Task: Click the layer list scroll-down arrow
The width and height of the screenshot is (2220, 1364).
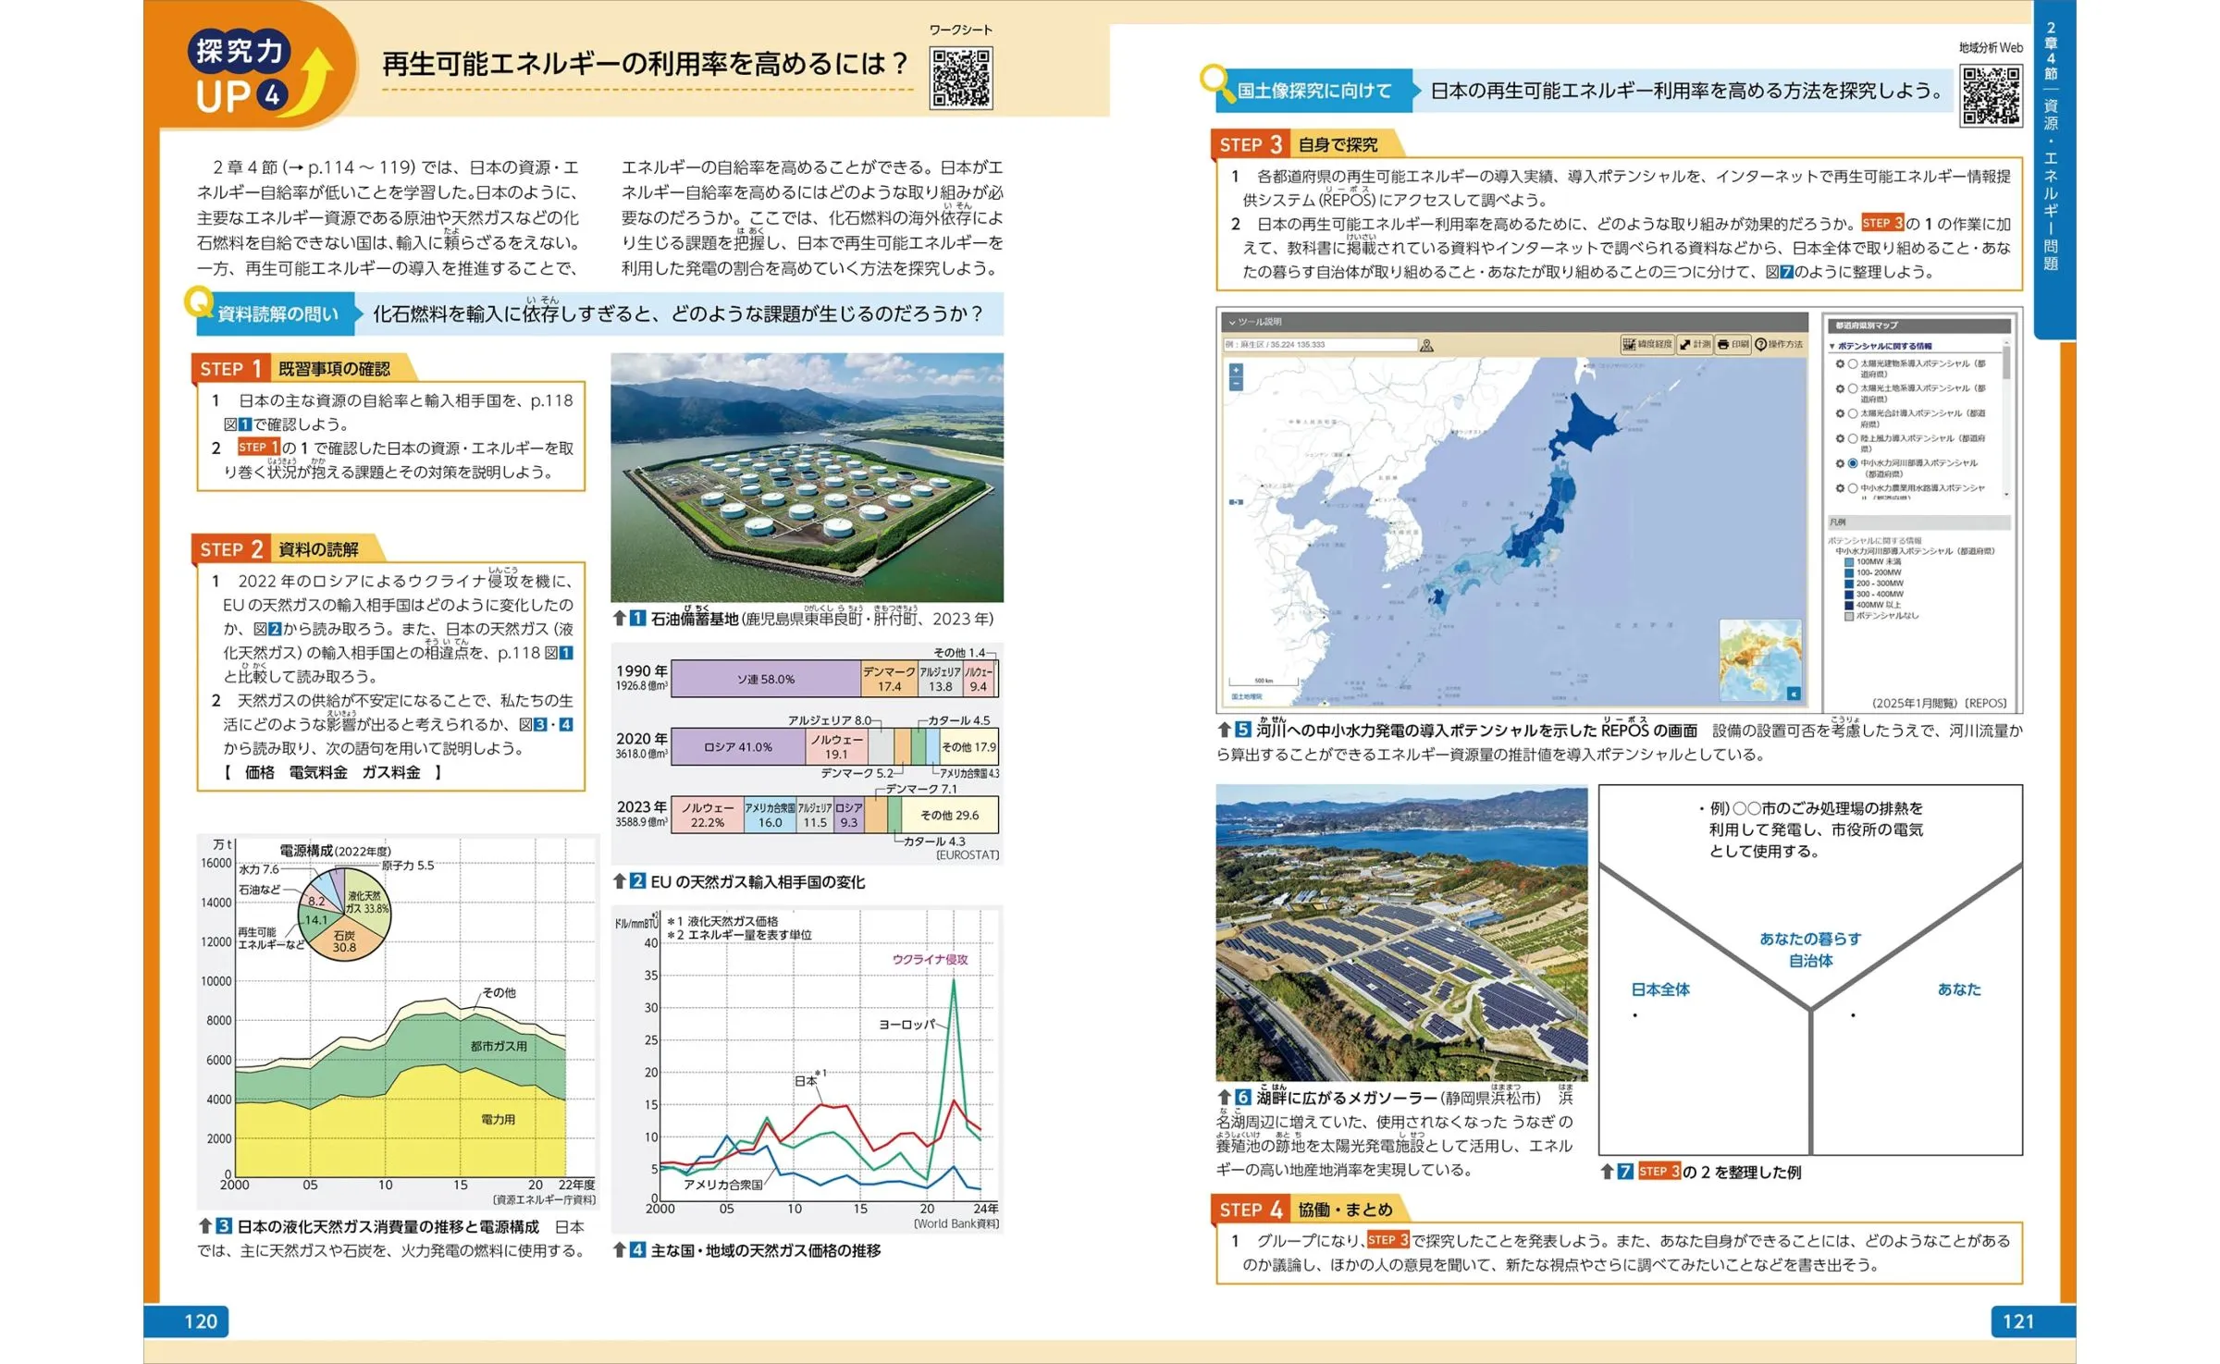Action: point(2006,495)
